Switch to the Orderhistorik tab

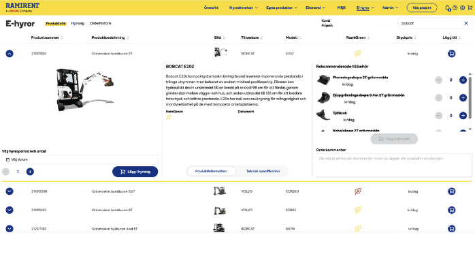click(100, 23)
